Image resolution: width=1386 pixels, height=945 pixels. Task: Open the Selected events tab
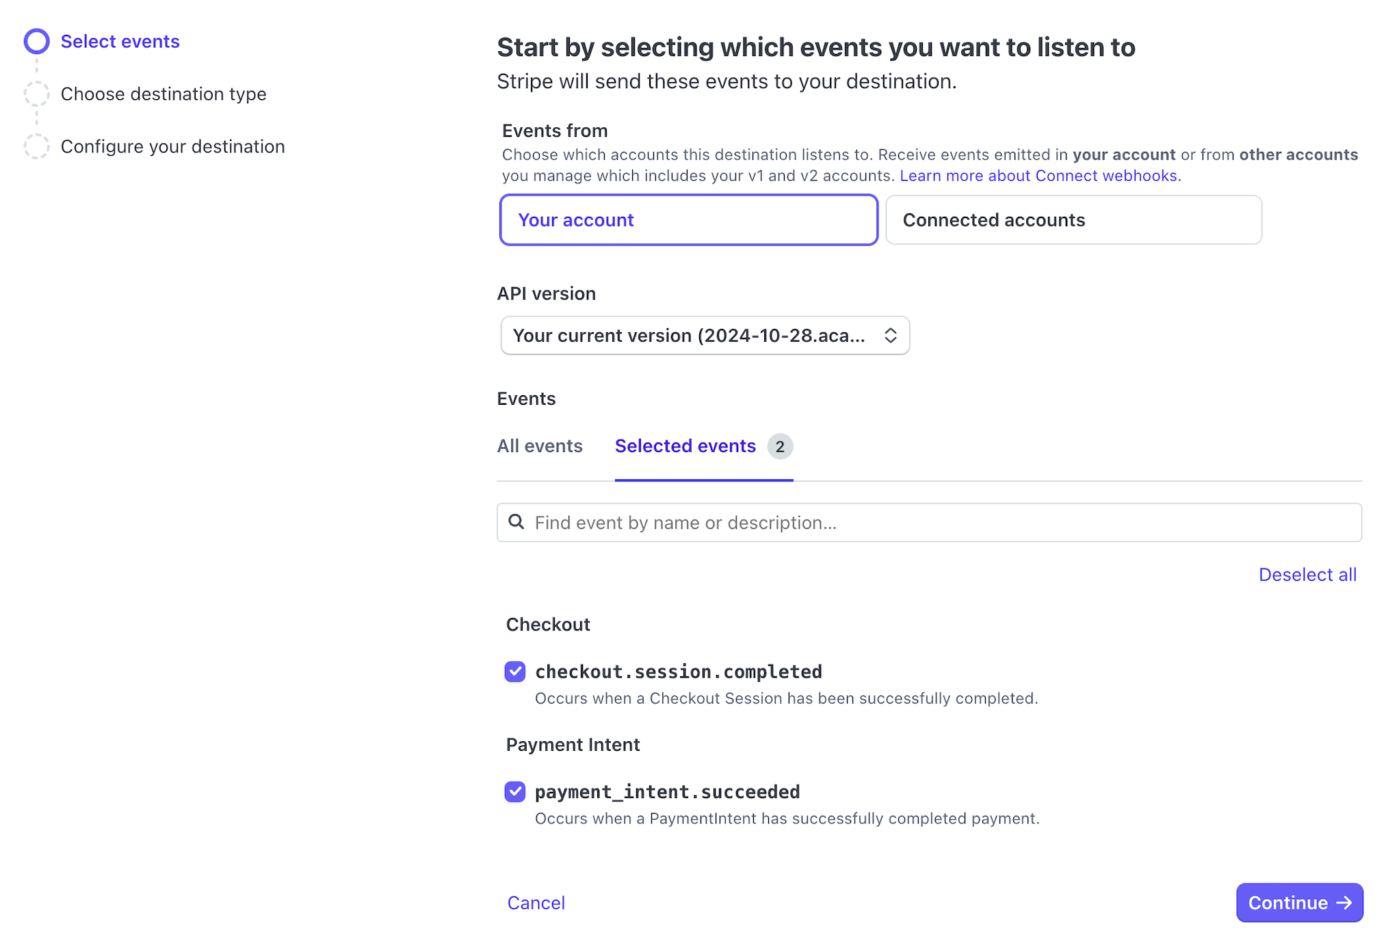click(685, 447)
